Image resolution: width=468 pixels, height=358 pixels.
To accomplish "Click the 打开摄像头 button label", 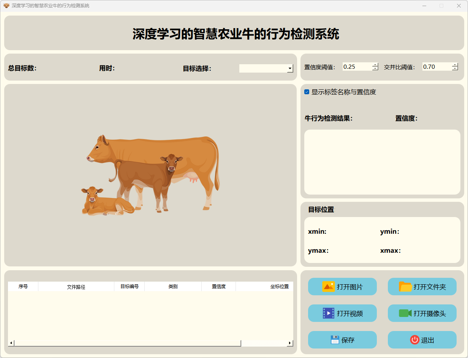I will [x=430, y=314].
